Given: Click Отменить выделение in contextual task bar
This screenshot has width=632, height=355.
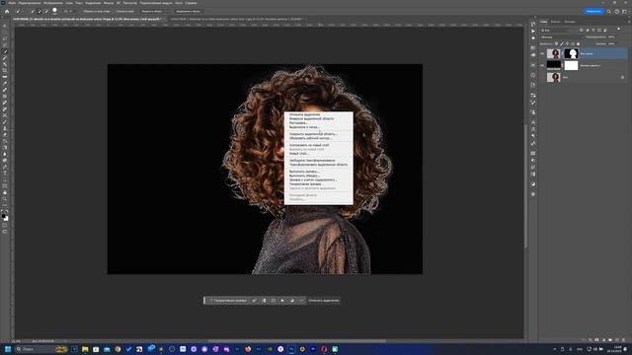Looking at the screenshot, I should [323, 300].
